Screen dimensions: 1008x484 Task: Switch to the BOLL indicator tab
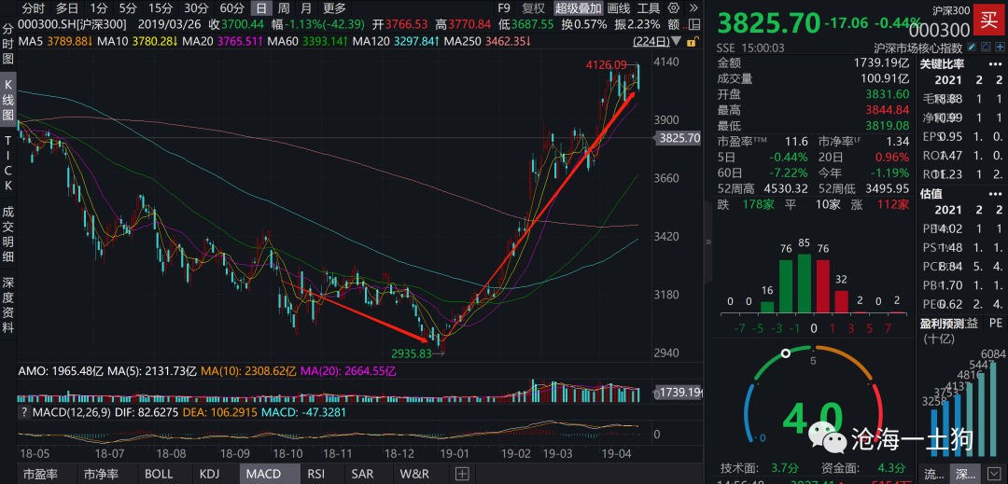pos(158,474)
